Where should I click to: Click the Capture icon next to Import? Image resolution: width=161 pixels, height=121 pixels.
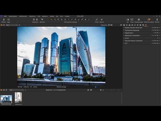[8, 20]
